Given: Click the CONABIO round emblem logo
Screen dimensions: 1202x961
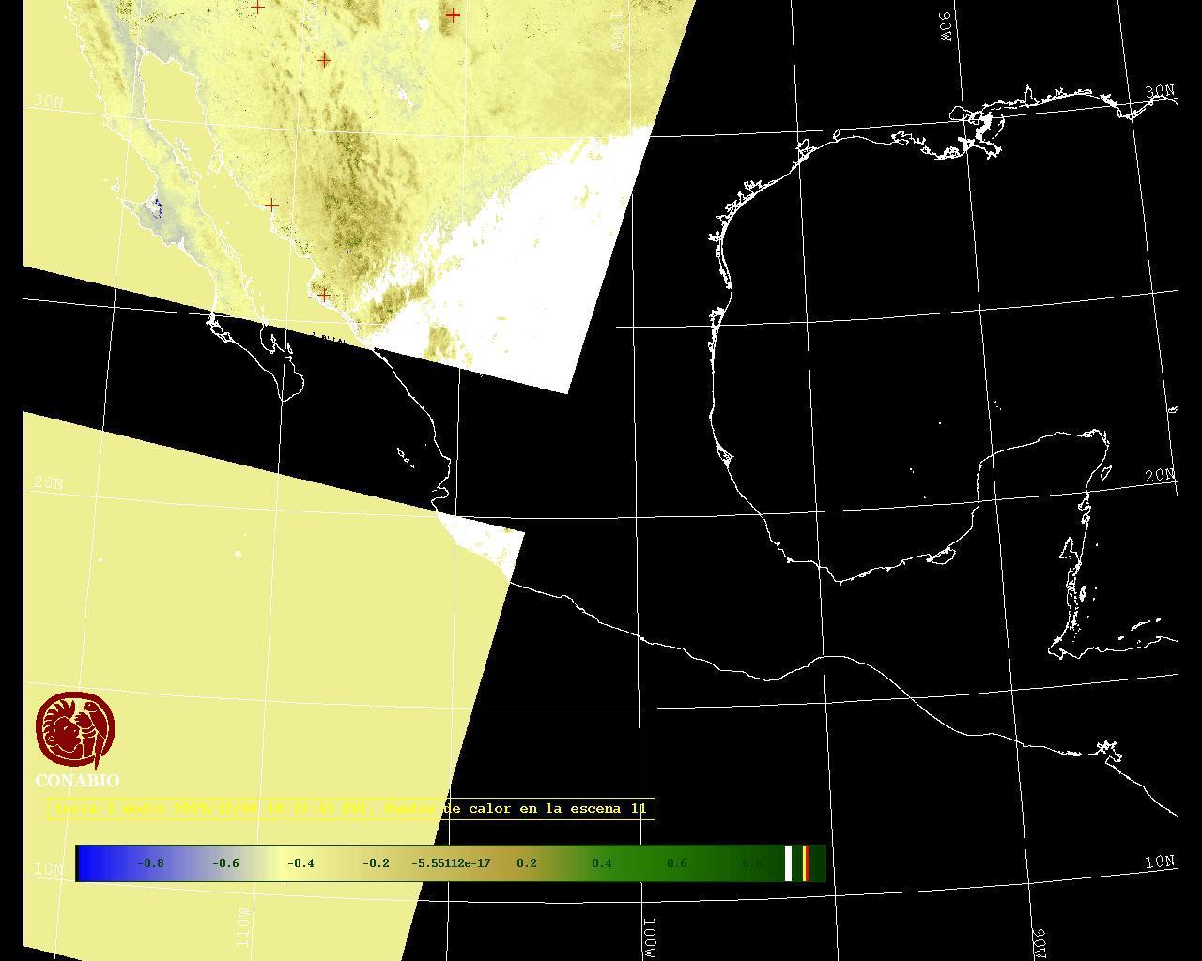Looking at the screenshot, I should click(x=75, y=730).
